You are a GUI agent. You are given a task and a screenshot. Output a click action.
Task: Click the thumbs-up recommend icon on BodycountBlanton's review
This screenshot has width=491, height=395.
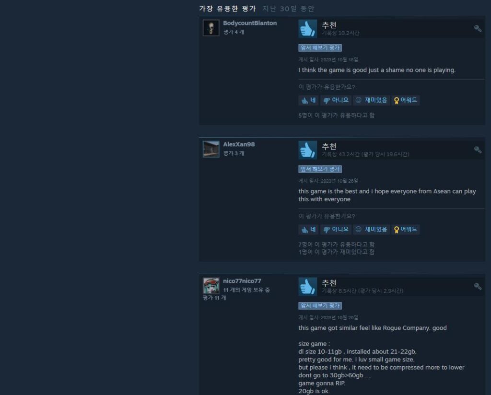pyautogui.click(x=307, y=29)
